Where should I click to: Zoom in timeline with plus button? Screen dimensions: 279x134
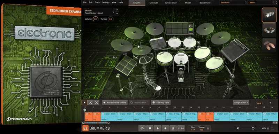coord(277,123)
